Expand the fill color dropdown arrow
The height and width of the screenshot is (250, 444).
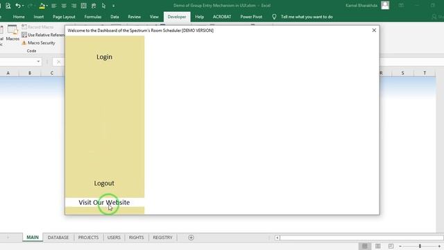pyautogui.click(x=46, y=6)
